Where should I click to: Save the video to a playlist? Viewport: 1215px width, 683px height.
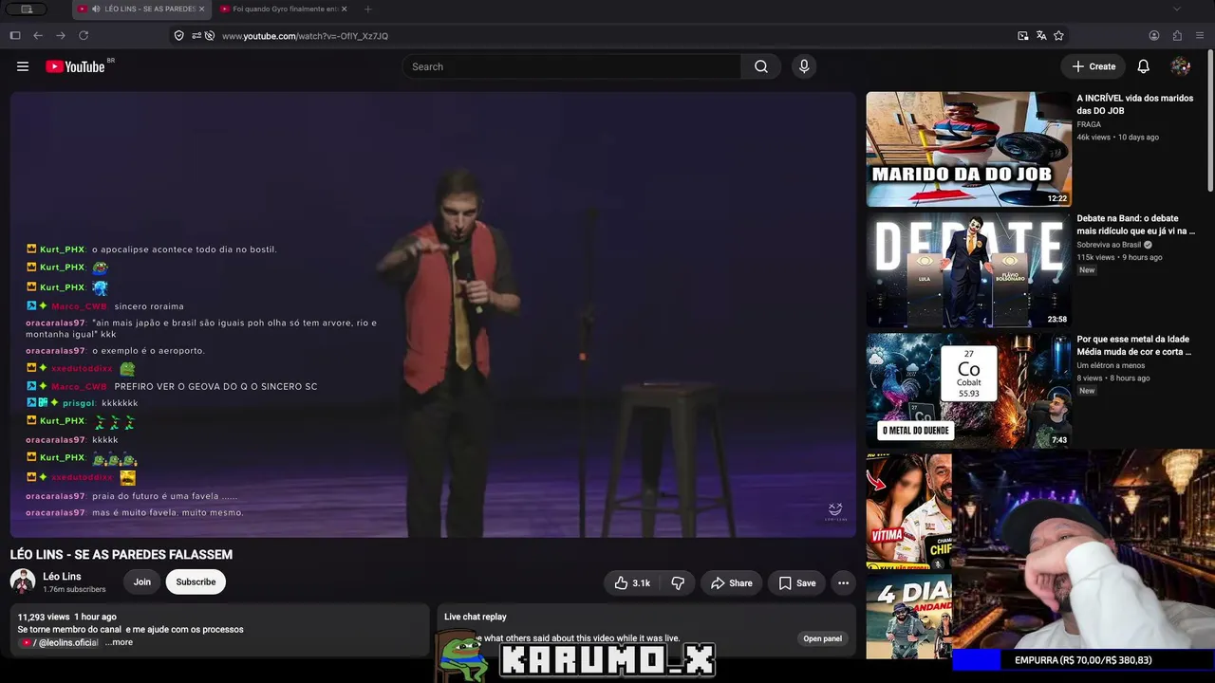click(797, 583)
